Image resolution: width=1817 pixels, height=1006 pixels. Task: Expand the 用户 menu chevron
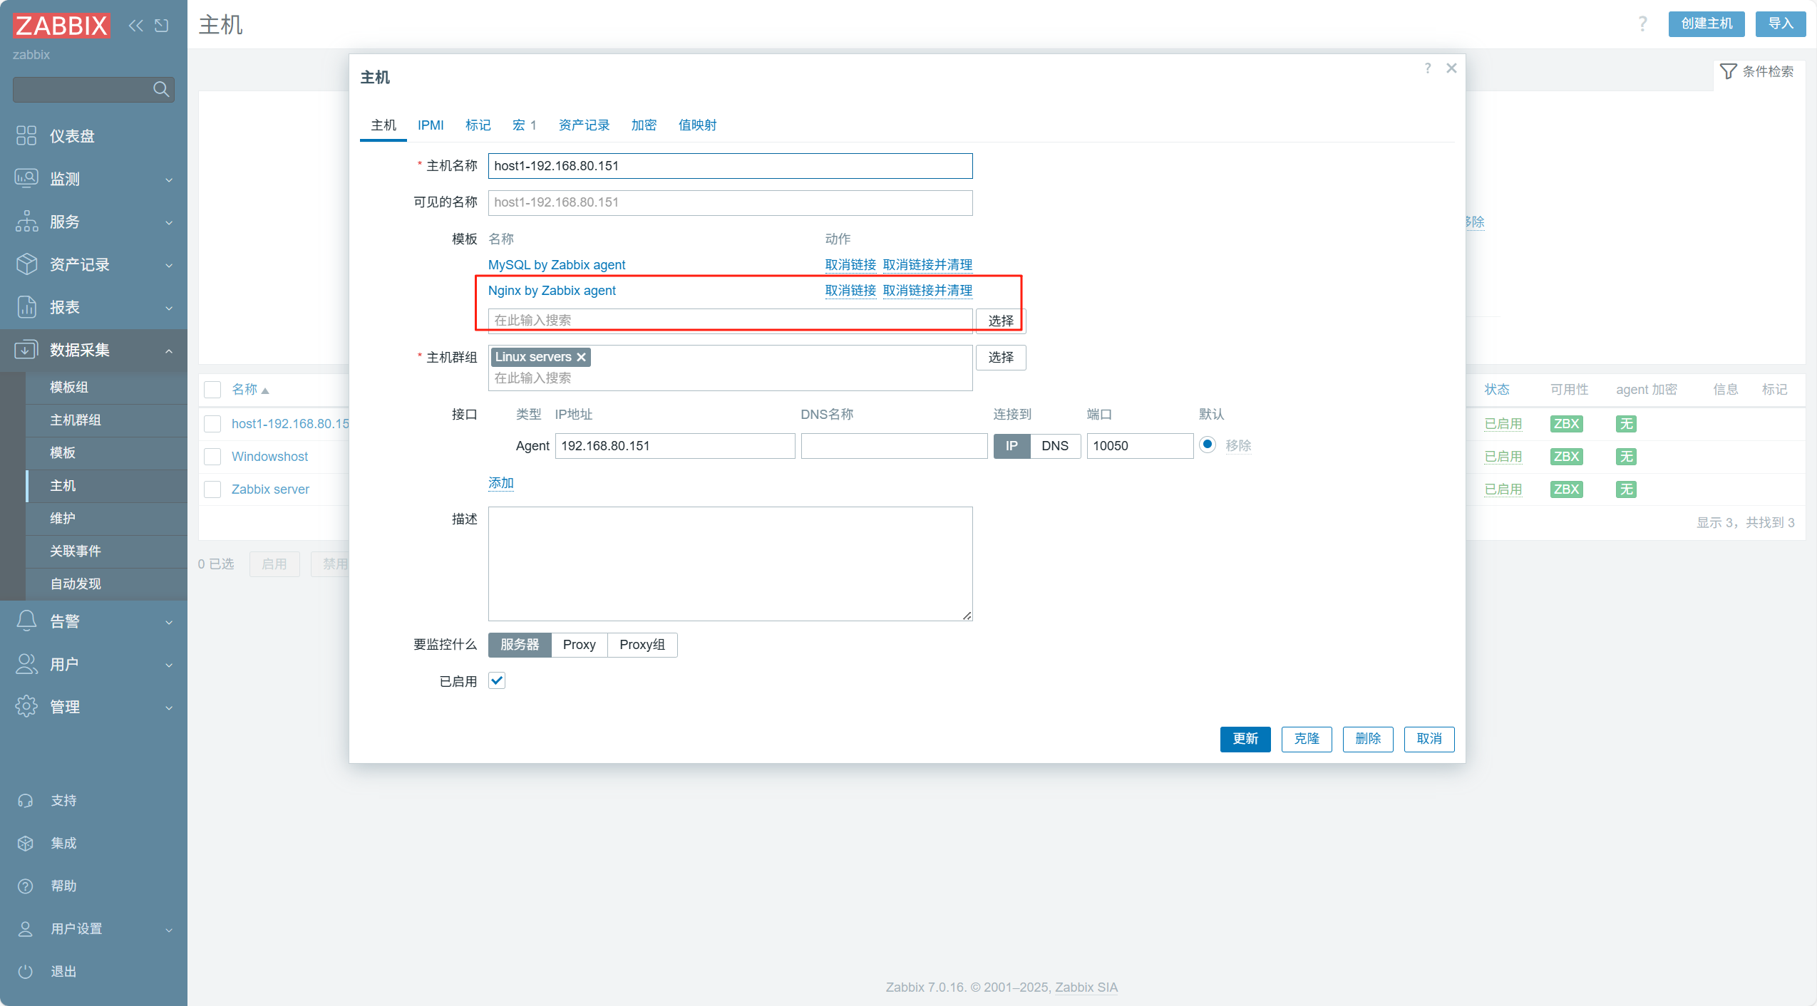[169, 665]
